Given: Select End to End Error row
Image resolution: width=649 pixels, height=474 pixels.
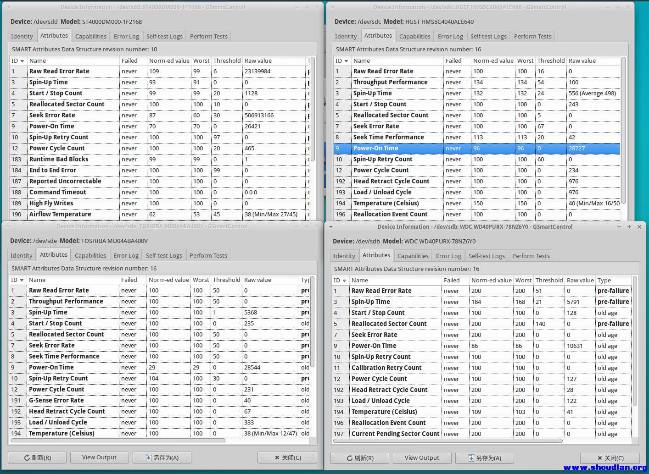Looking at the screenshot, I should (159, 170).
